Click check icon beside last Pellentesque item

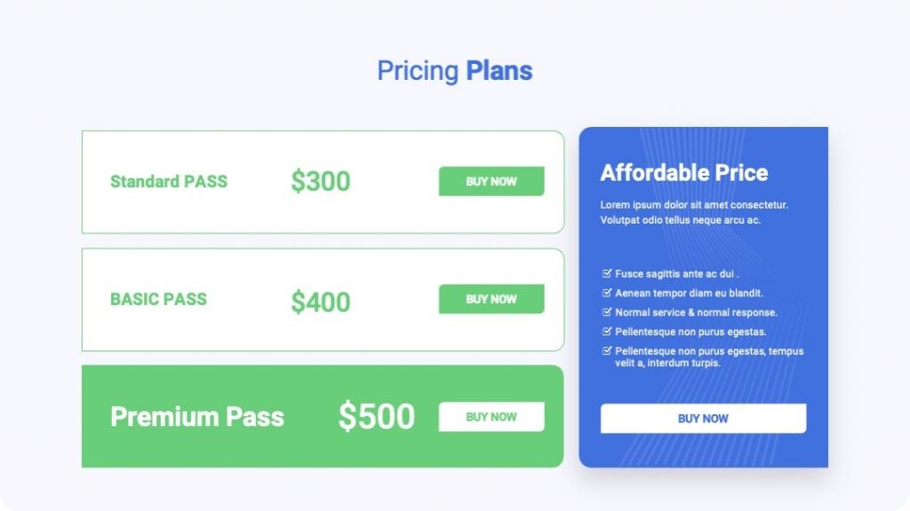point(607,350)
